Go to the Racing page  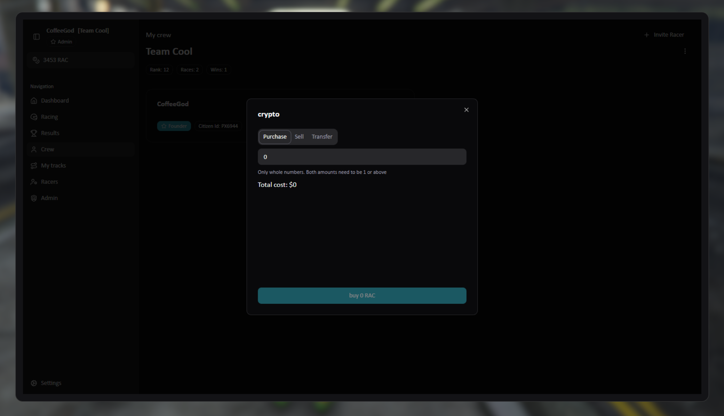[49, 117]
